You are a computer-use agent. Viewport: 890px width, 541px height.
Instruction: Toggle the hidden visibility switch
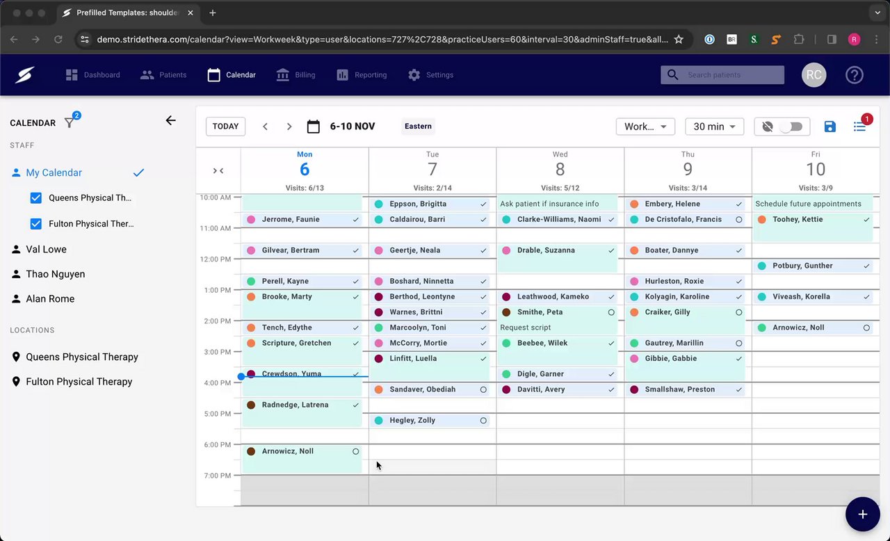(x=791, y=127)
